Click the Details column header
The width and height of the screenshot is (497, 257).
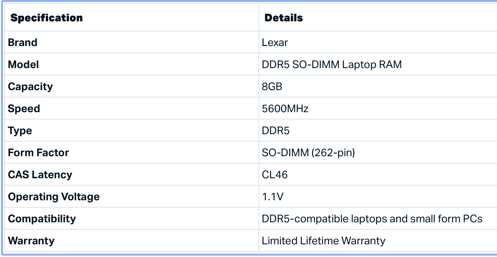pyautogui.click(x=284, y=18)
